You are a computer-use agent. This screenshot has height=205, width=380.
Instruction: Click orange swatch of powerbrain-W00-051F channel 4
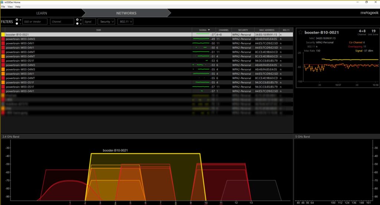3,83
